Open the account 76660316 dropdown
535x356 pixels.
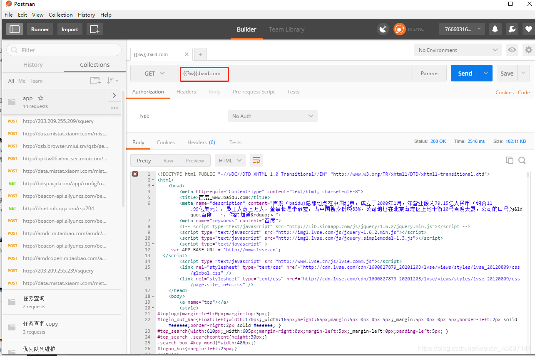[x=462, y=29]
